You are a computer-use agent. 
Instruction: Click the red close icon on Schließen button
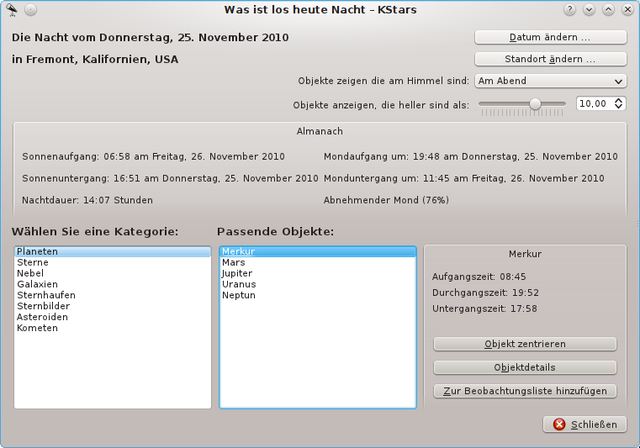[559, 424]
